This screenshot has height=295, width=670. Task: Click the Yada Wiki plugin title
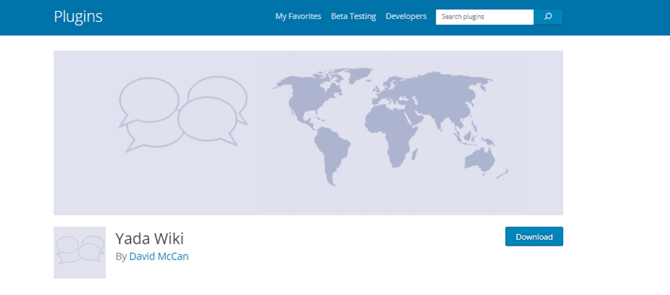coord(150,238)
